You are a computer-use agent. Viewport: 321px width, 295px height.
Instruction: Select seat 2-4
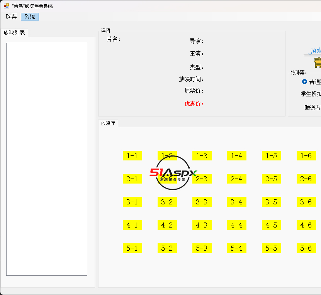237,179
